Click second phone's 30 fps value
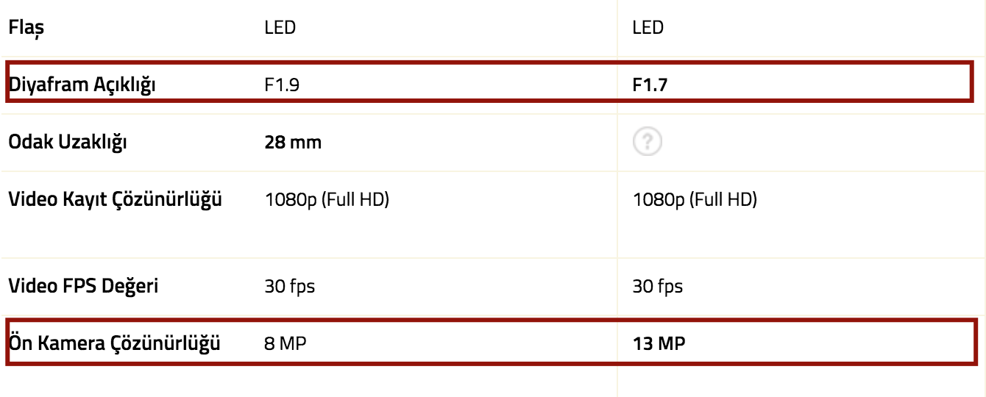Viewport: 986px width, 397px height. coord(658,287)
